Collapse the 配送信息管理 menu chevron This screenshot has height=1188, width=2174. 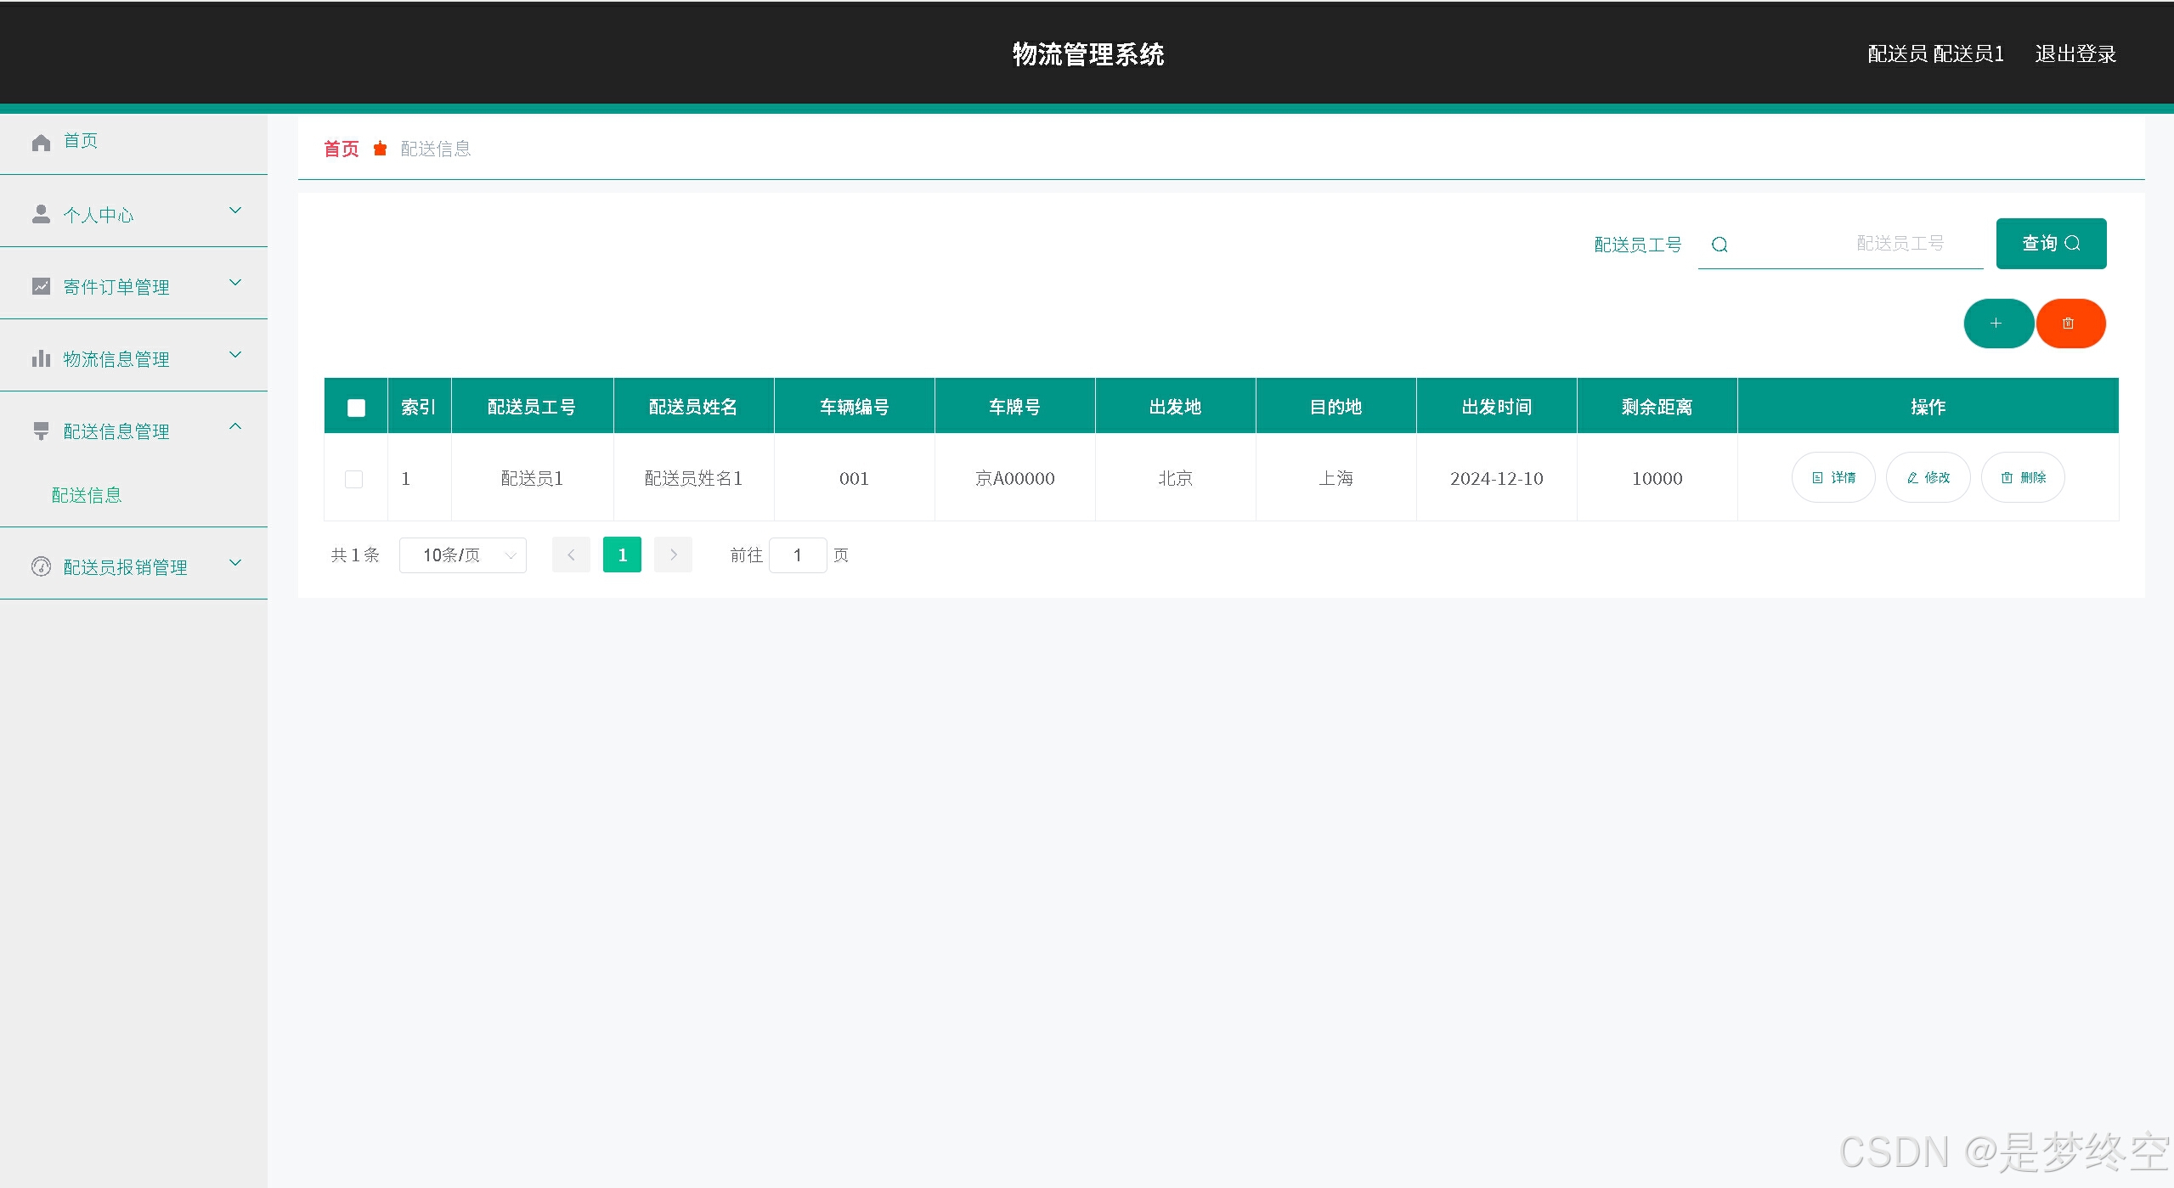point(236,426)
